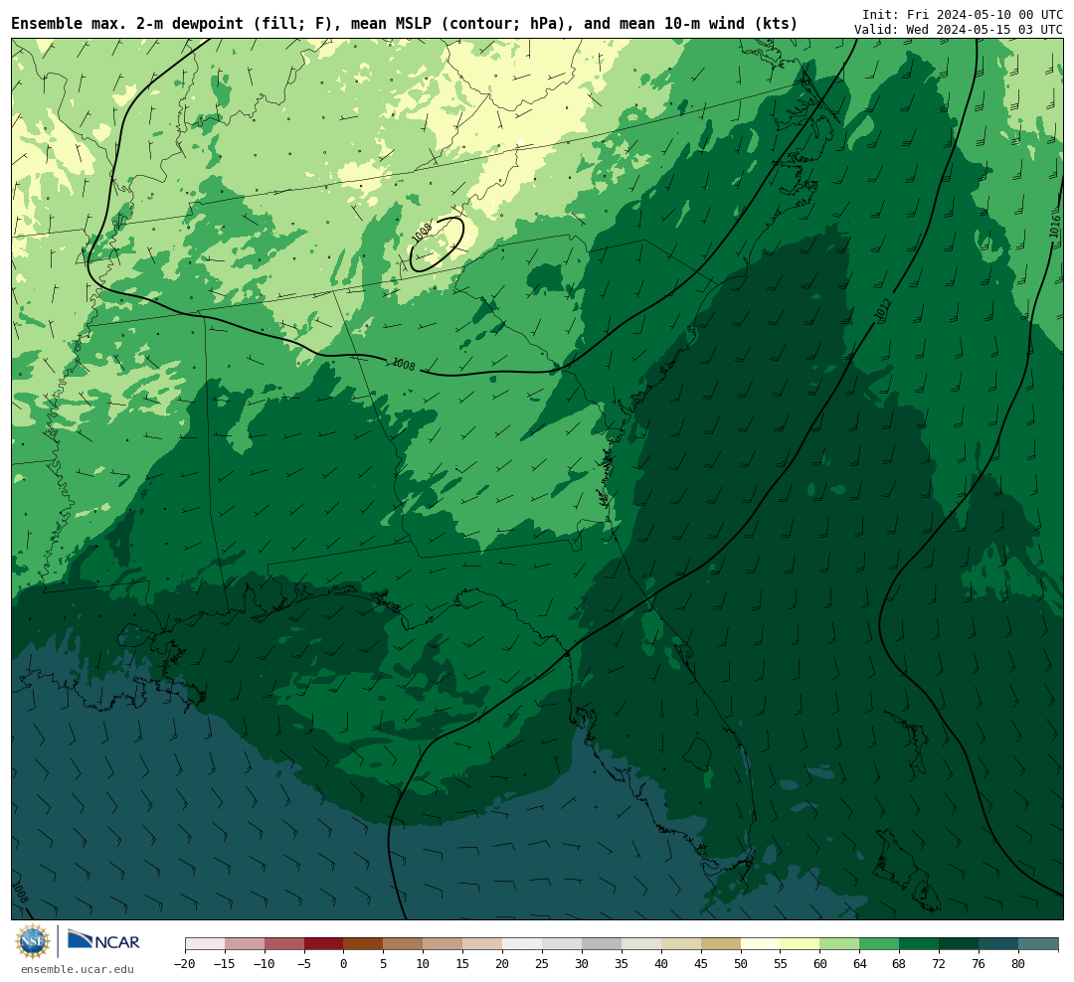
Task: Click the colorbar tick label '76'
Action: 979,963
